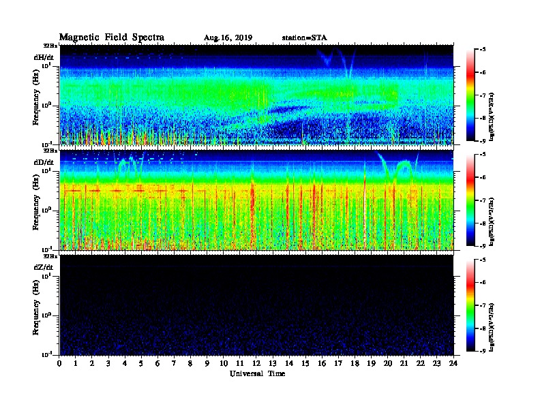Click hour tick label "16" on time axis
The image size is (540, 417).
[322, 363]
